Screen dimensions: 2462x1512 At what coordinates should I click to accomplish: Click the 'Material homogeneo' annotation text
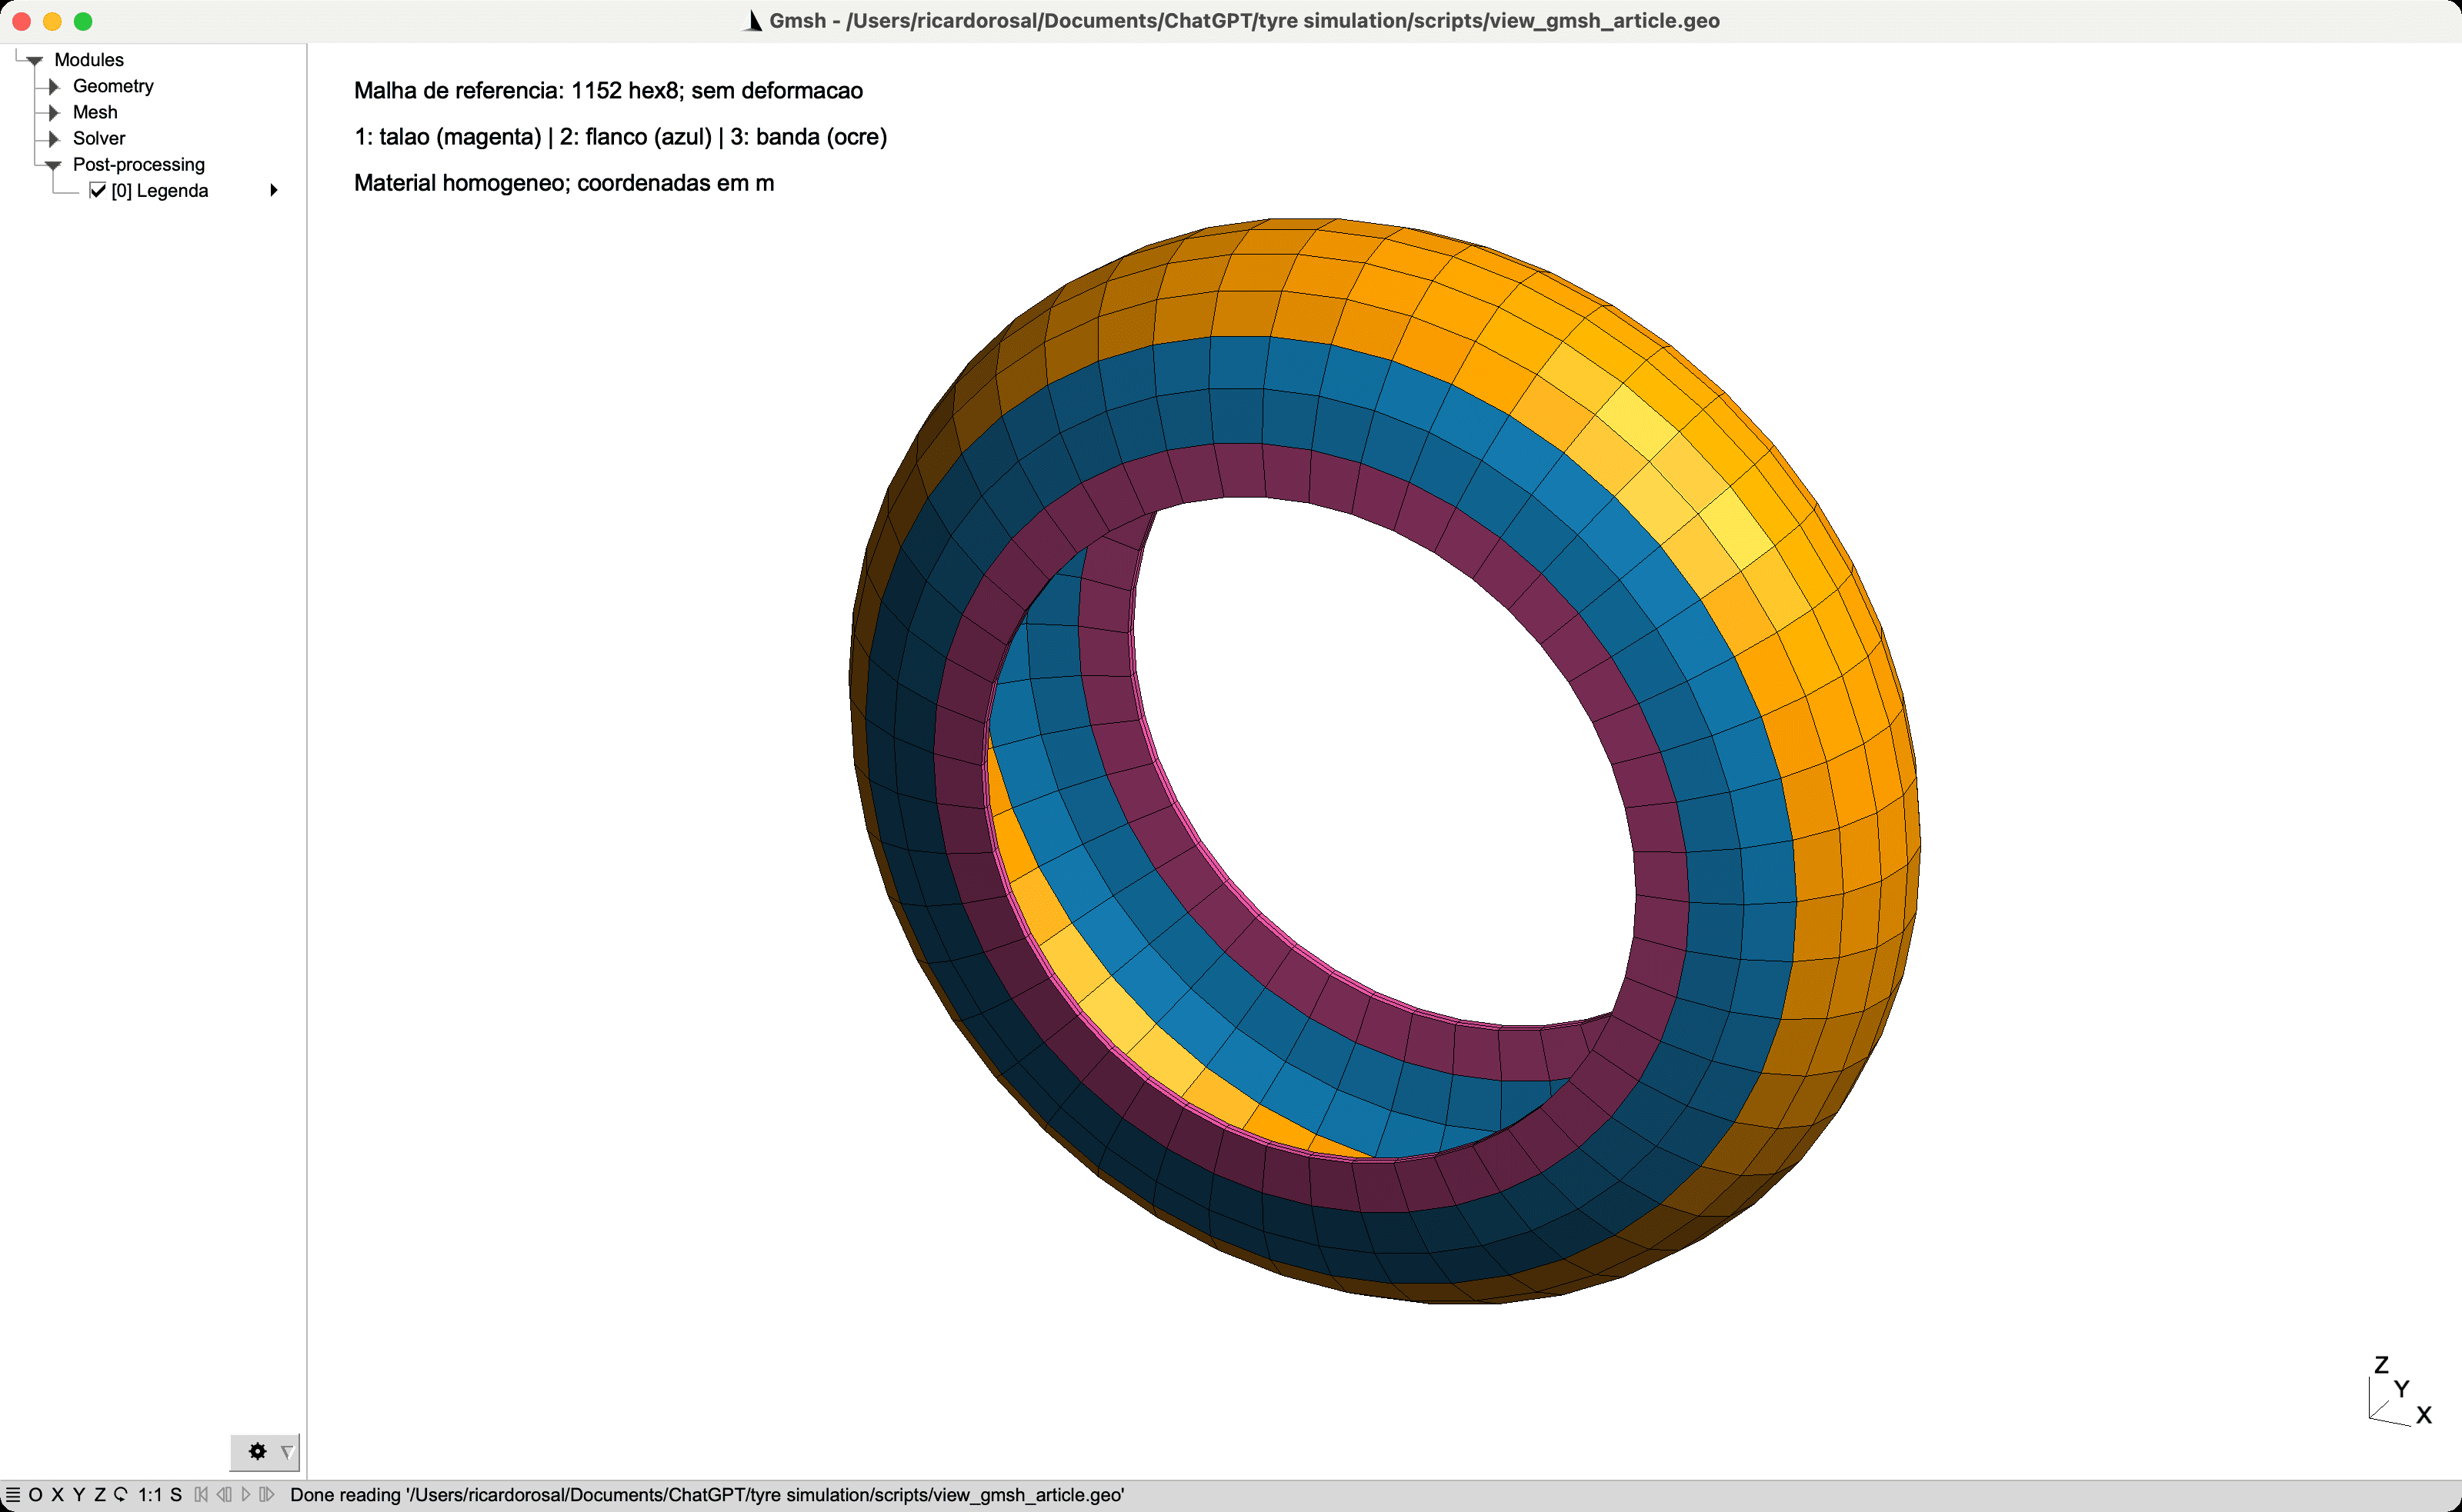coord(564,183)
